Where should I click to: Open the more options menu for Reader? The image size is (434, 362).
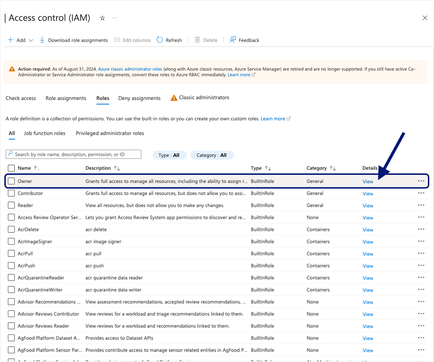point(421,205)
